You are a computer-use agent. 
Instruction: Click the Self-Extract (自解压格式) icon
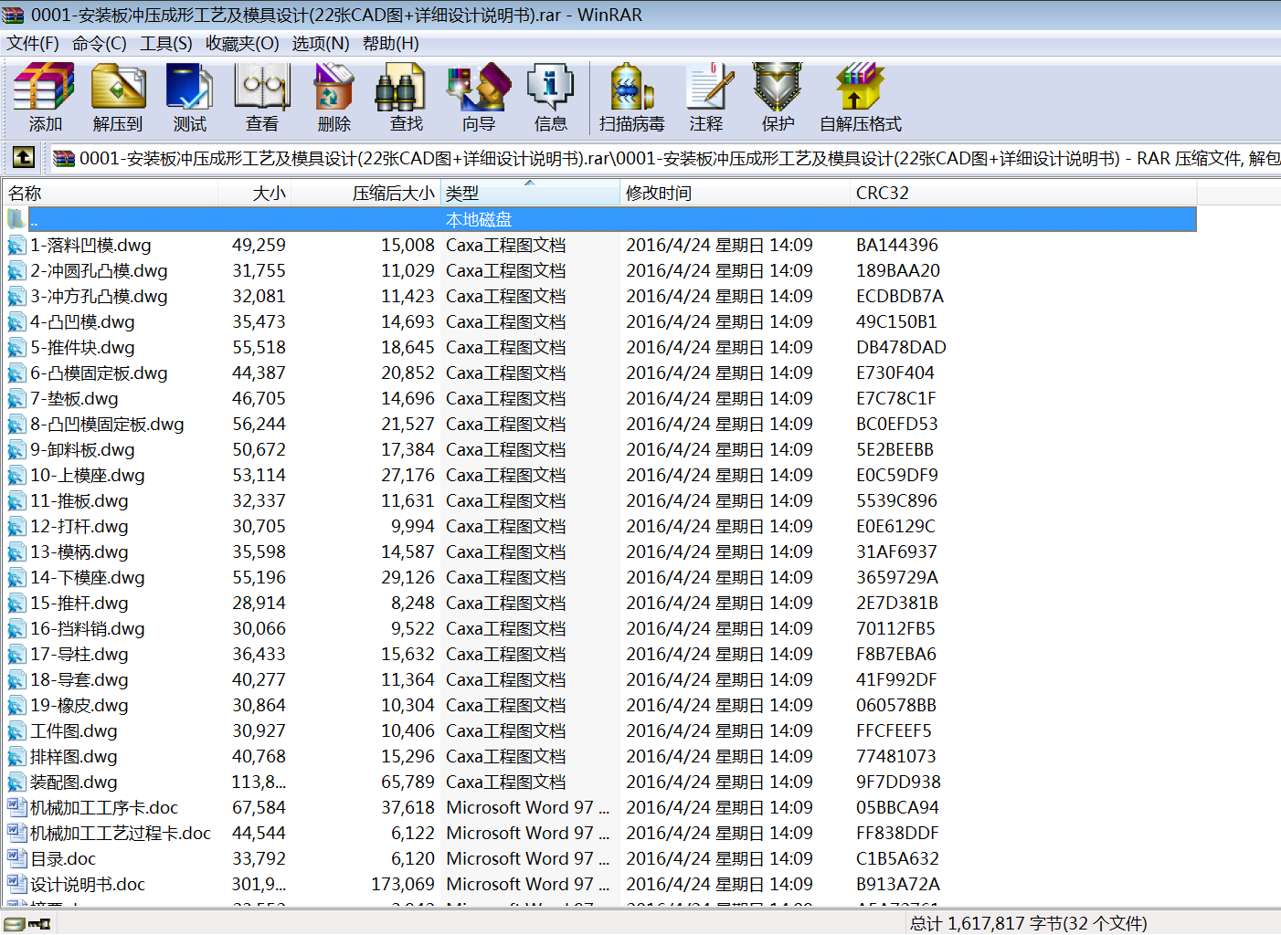(x=860, y=88)
